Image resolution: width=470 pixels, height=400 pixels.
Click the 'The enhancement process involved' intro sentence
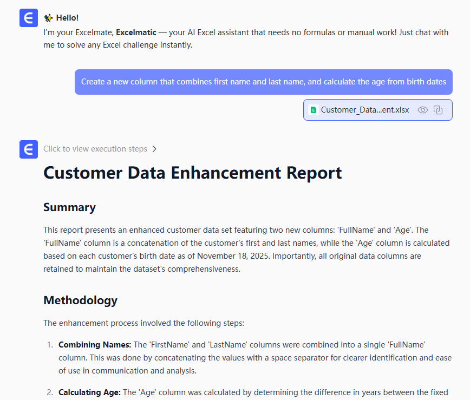tap(143, 323)
